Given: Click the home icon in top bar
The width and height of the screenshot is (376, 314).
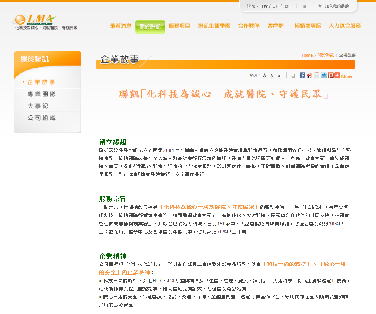Looking at the screenshot, I should tap(304, 6).
